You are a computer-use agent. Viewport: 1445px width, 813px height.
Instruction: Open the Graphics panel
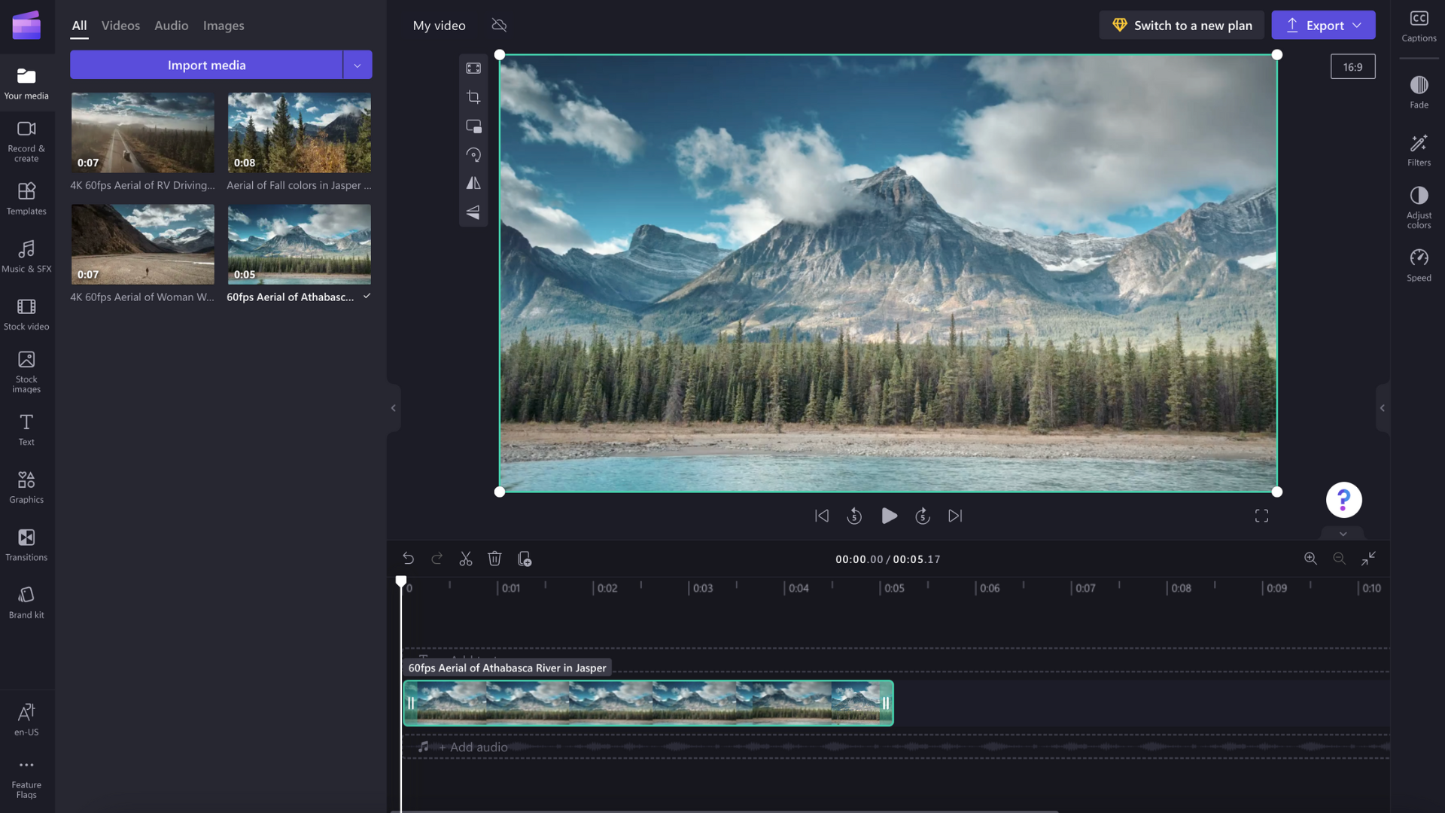click(26, 488)
